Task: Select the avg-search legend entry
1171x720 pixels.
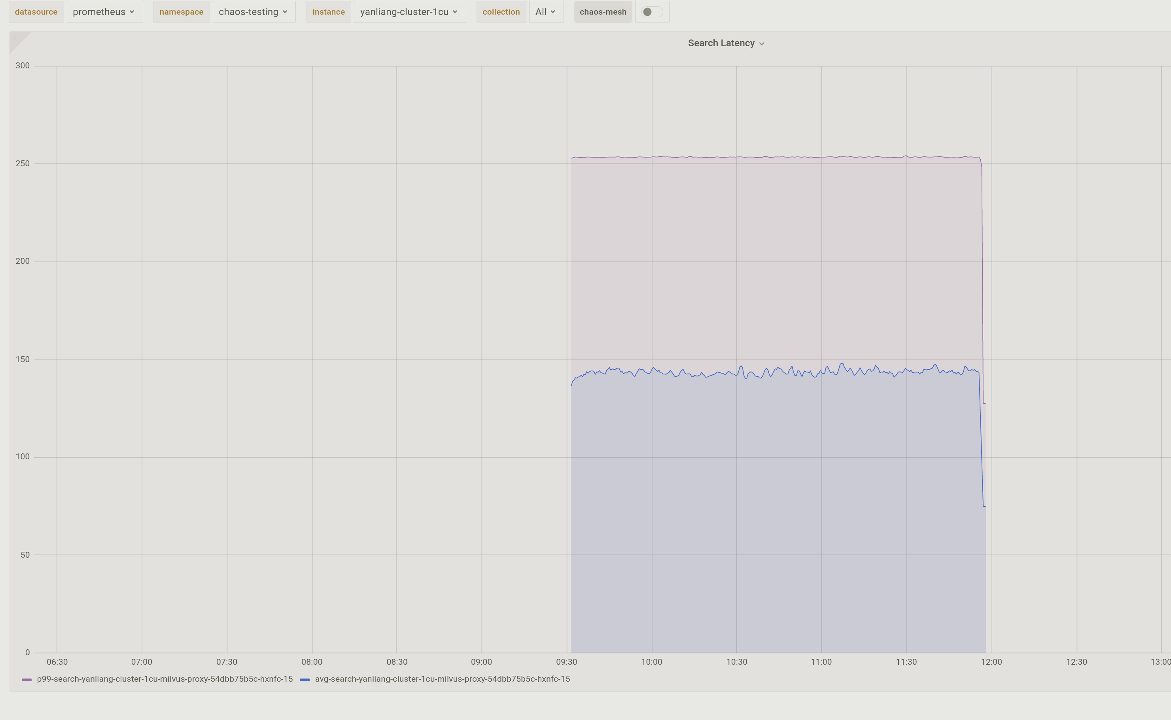Action: (443, 680)
